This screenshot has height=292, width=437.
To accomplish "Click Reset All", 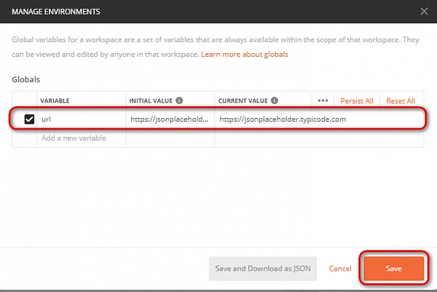I will coord(401,101).
